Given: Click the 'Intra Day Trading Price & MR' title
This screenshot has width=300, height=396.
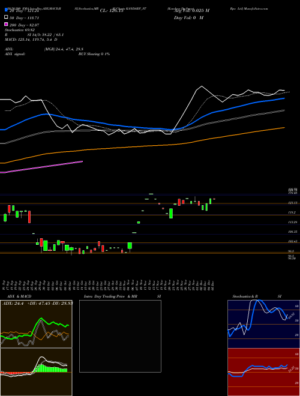Looking at the screenshot, I should click(x=110, y=296).
